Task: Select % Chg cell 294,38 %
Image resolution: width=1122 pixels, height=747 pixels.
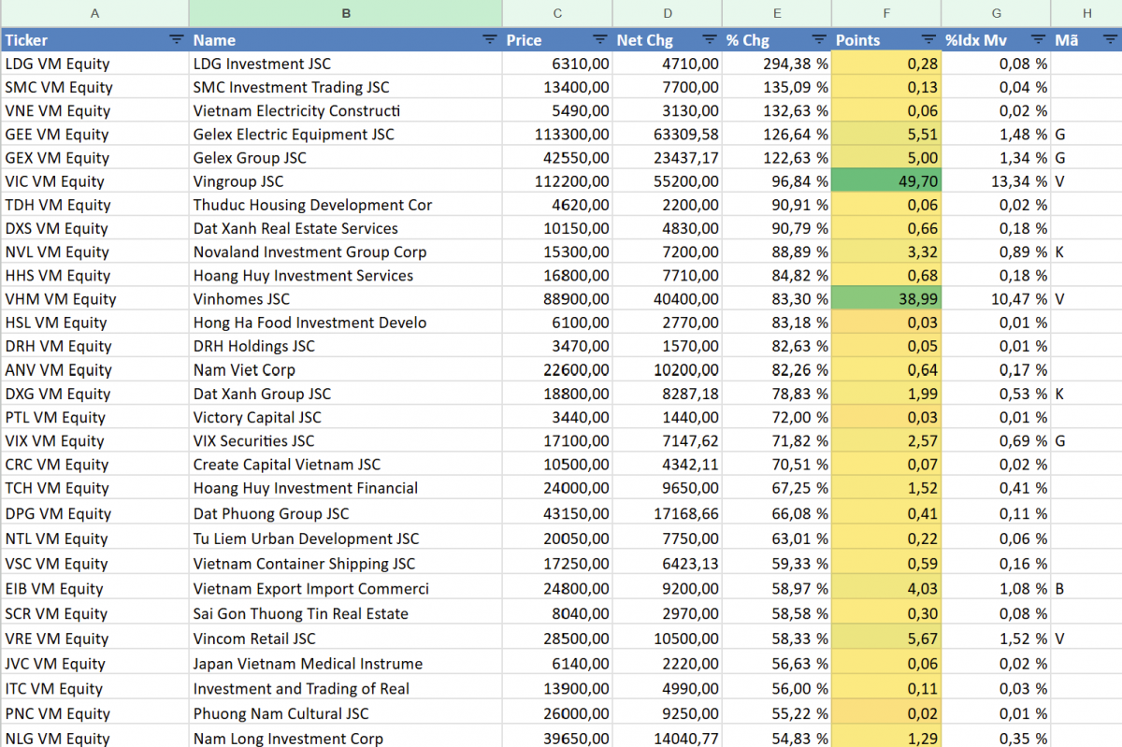Action: [777, 64]
